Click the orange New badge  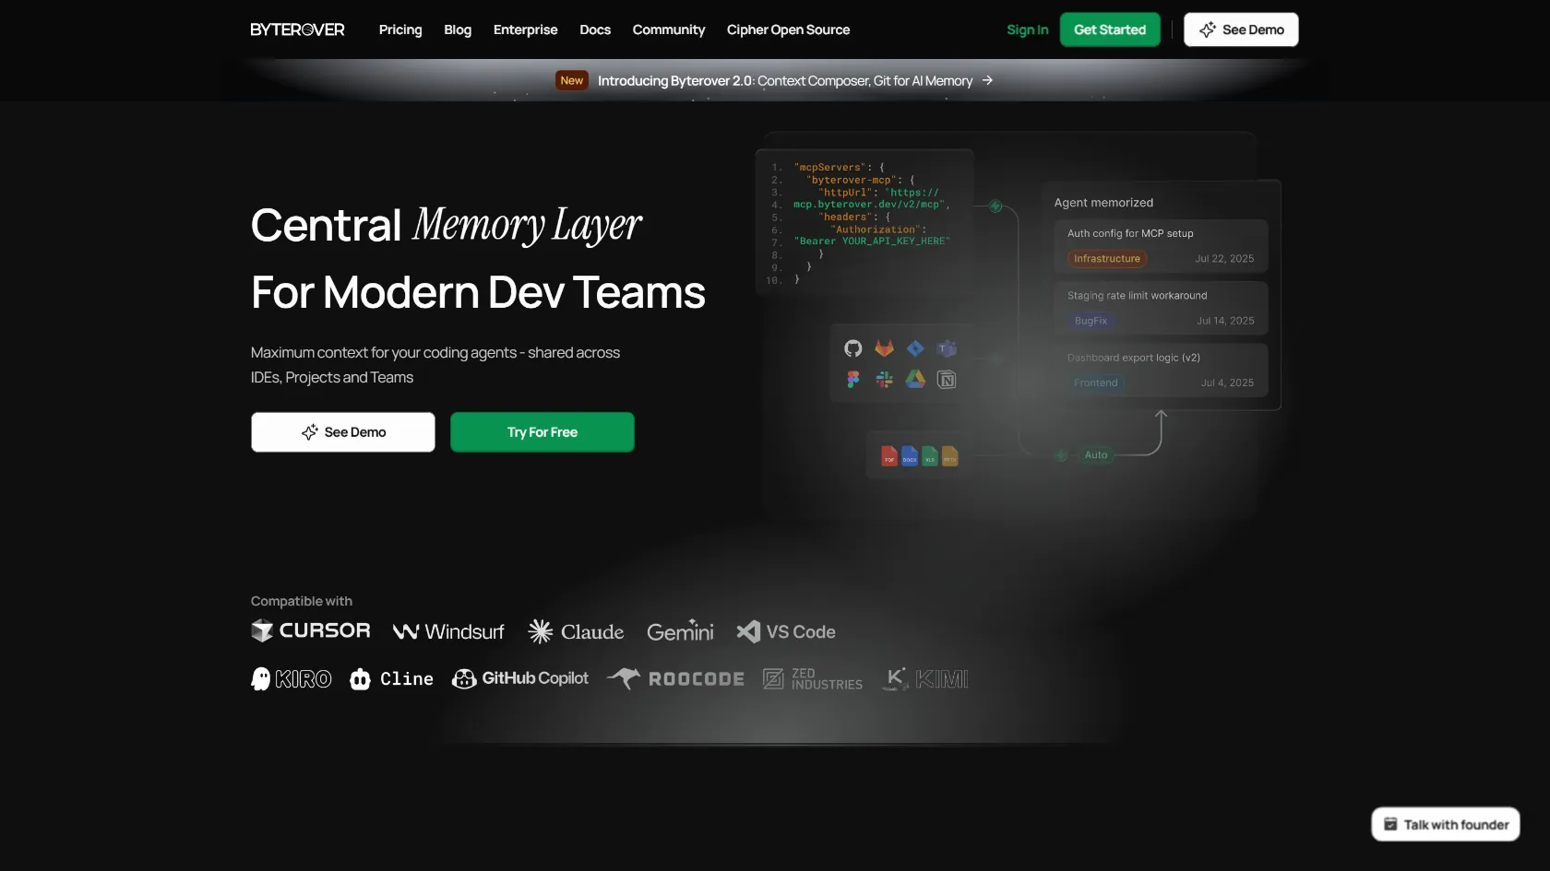coord(571,80)
